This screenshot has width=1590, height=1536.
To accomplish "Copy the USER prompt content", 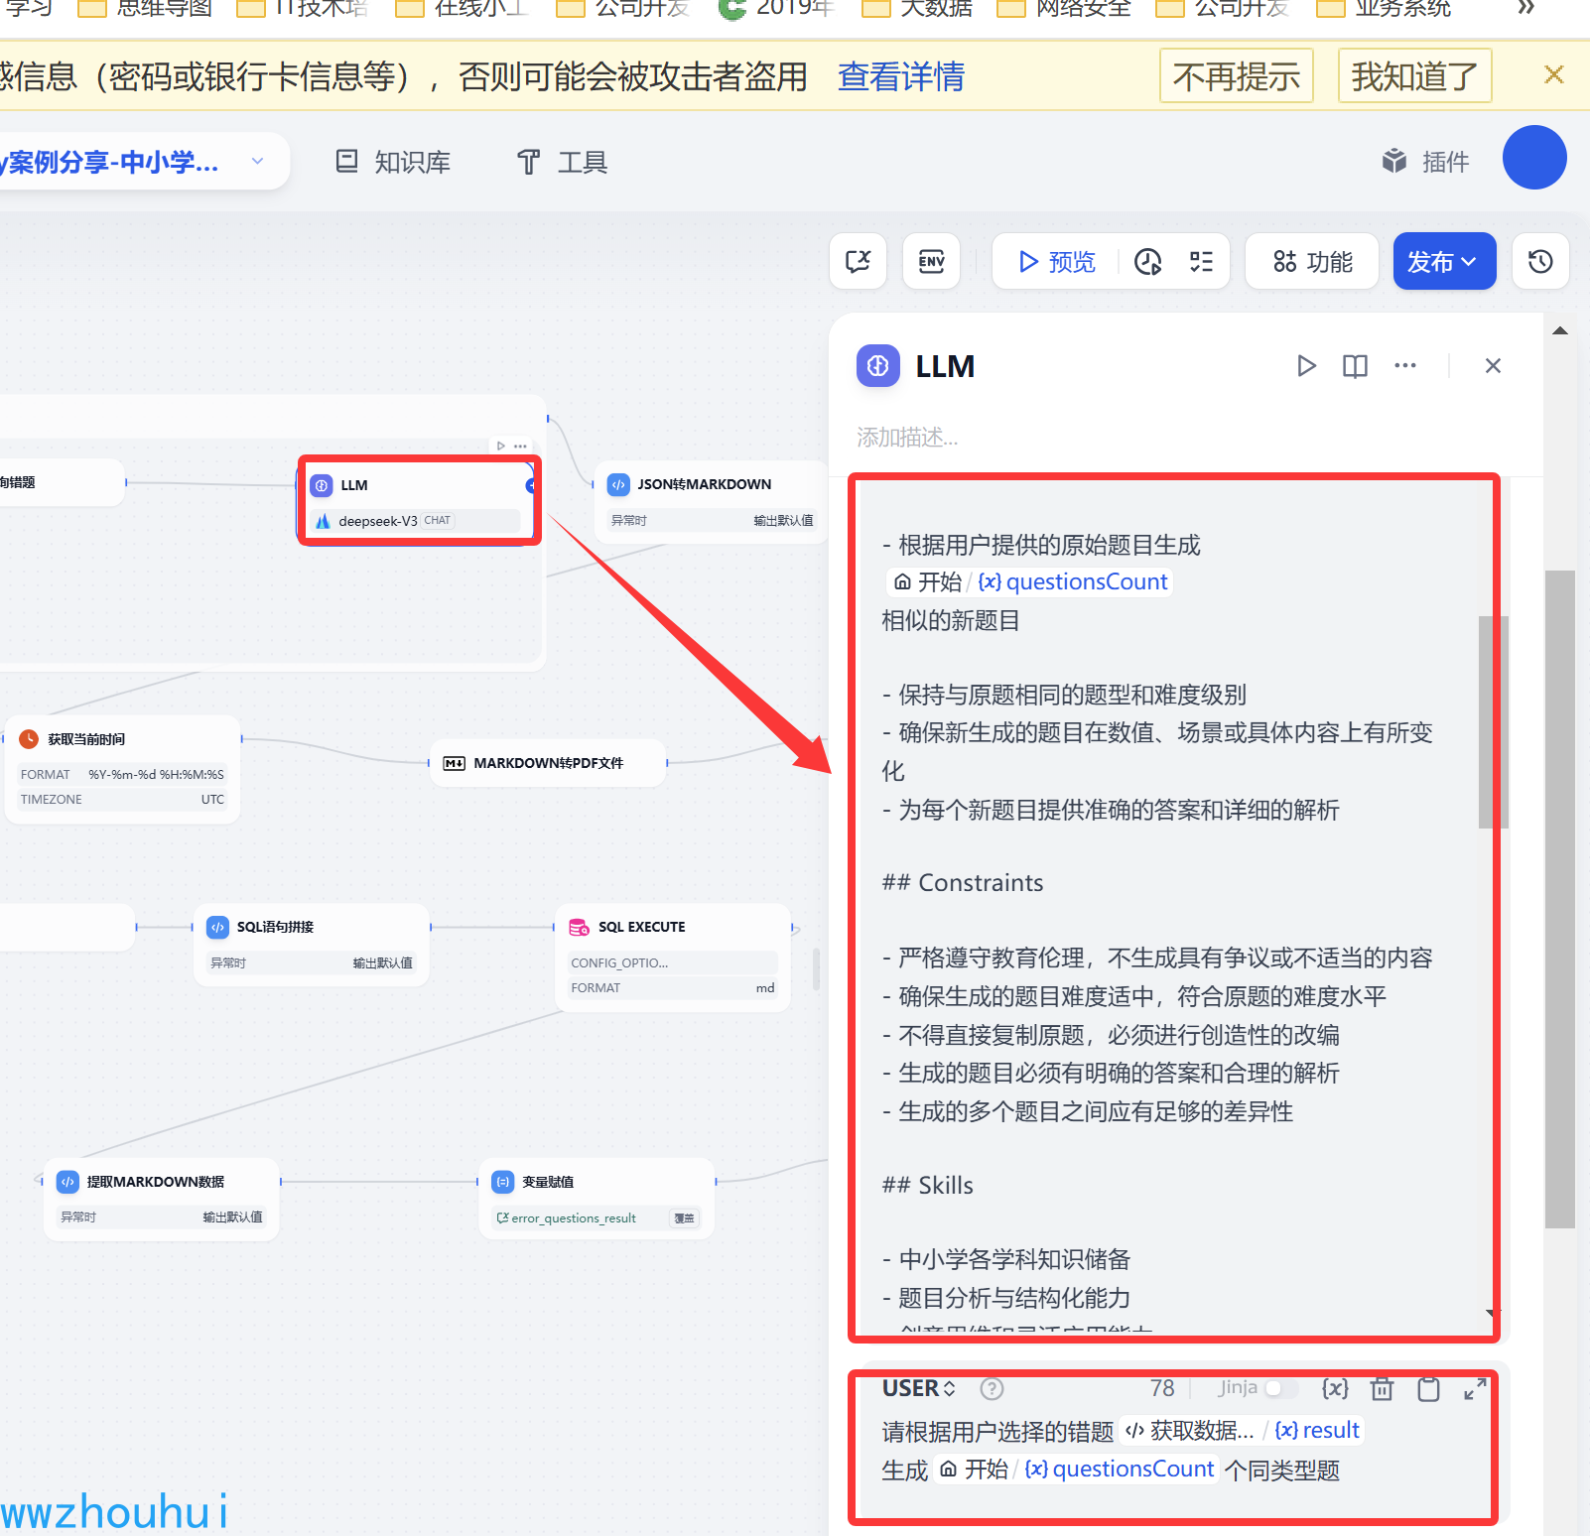I will point(1428,1388).
